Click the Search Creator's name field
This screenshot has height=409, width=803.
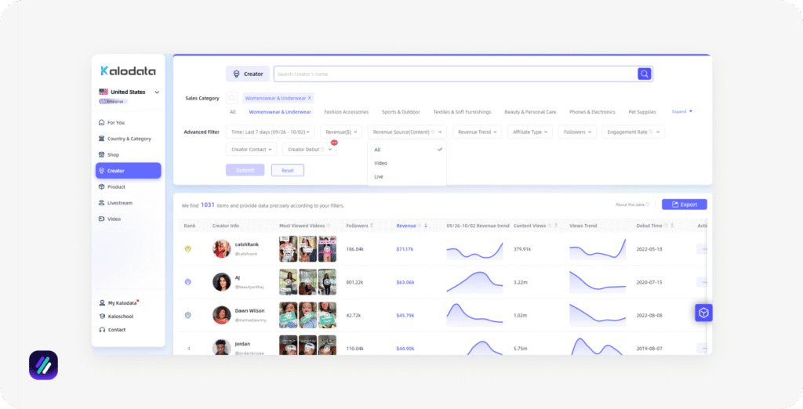pyautogui.click(x=455, y=74)
